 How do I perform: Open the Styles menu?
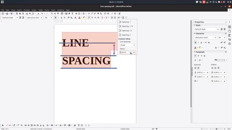(x=34, y=10)
